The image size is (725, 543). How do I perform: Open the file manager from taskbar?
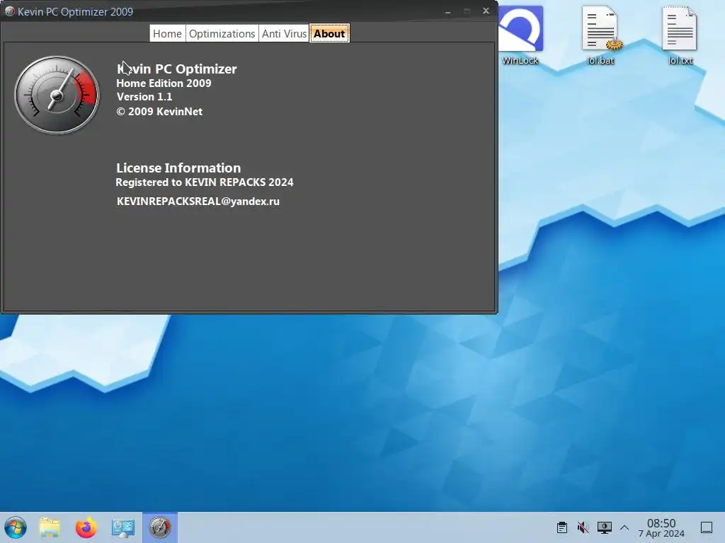point(50,527)
